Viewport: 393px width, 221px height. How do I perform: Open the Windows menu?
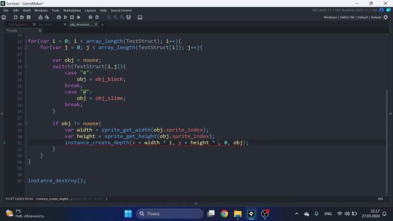41,10
